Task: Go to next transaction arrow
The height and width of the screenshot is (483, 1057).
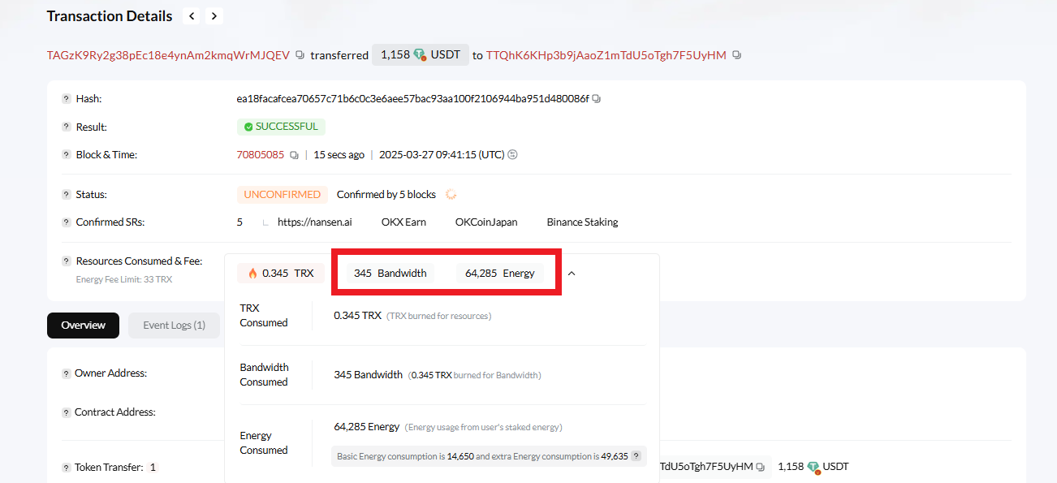Action: [x=214, y=15]
